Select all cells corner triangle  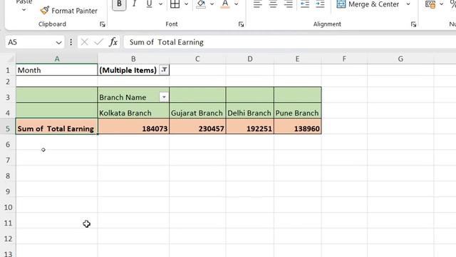click(10, 59)
